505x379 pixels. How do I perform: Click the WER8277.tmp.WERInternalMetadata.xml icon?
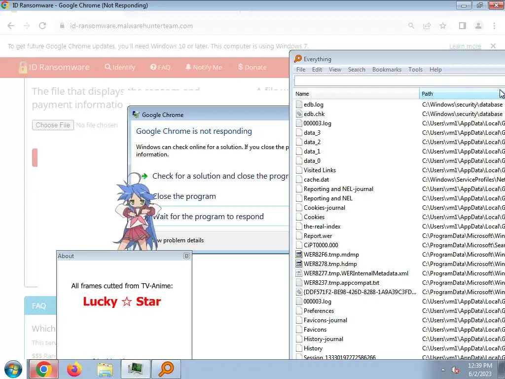coord(299,273)
